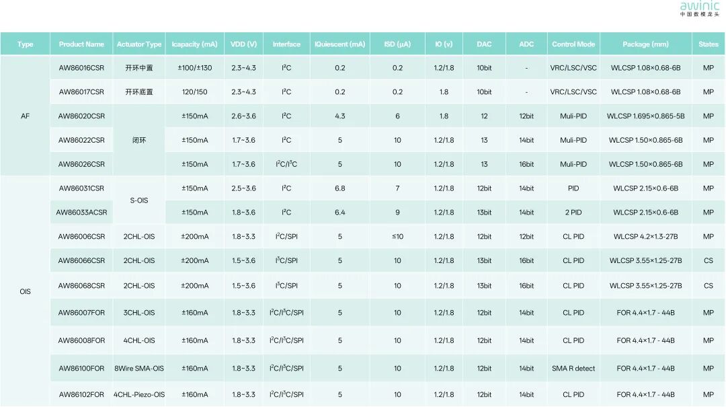Click the Control Mode column header
The height and width of the screenshot is (407, 726).
click(x=573, y=44)
